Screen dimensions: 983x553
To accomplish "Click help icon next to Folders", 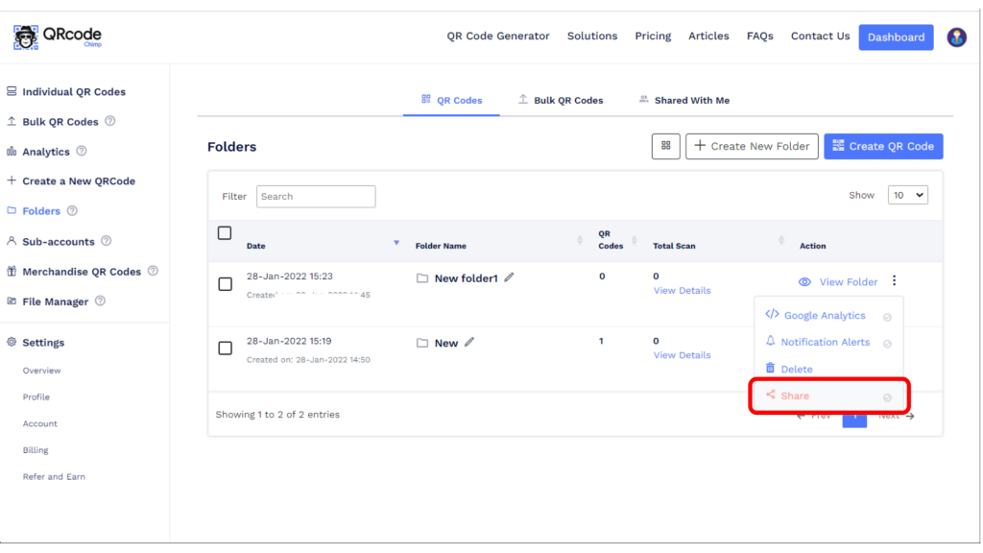I will (x=72, y=210).
